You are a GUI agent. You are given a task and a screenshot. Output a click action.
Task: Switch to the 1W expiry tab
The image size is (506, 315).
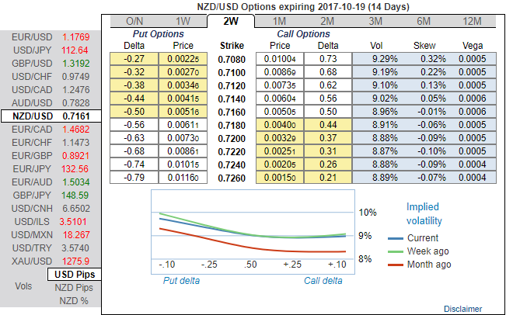[x=183, y=21]
